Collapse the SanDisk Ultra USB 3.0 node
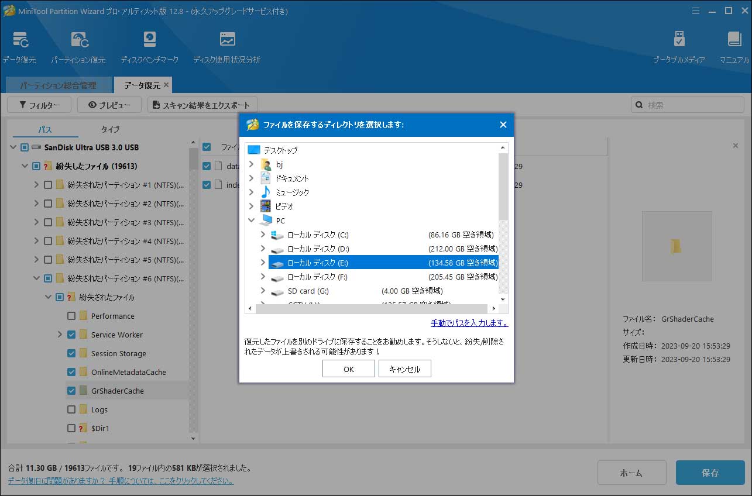 coord(13,147)
